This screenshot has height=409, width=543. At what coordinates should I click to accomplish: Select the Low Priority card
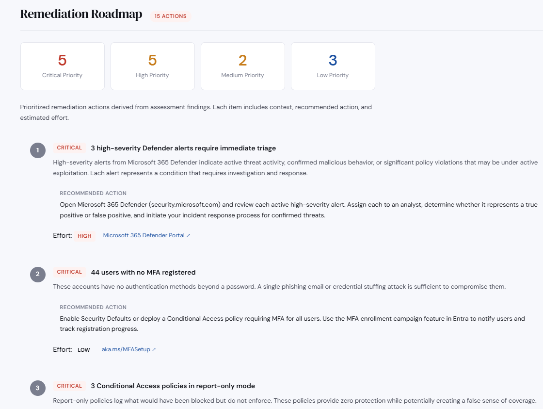click(333, 66)
